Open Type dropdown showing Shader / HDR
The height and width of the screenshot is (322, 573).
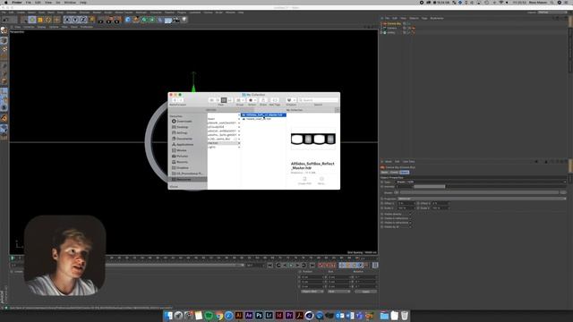[481, 182]
